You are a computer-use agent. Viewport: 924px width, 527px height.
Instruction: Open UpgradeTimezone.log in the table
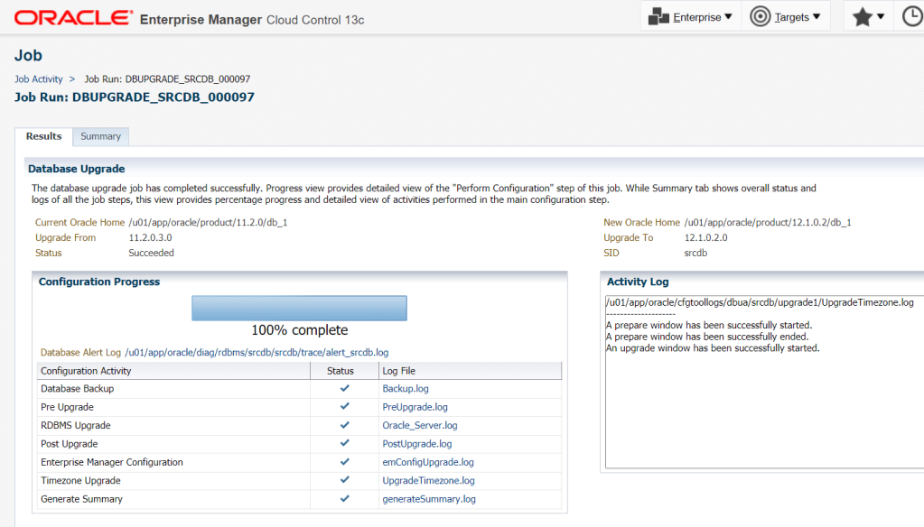428,481
